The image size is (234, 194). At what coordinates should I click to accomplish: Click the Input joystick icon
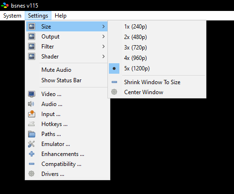coord(31,114)
